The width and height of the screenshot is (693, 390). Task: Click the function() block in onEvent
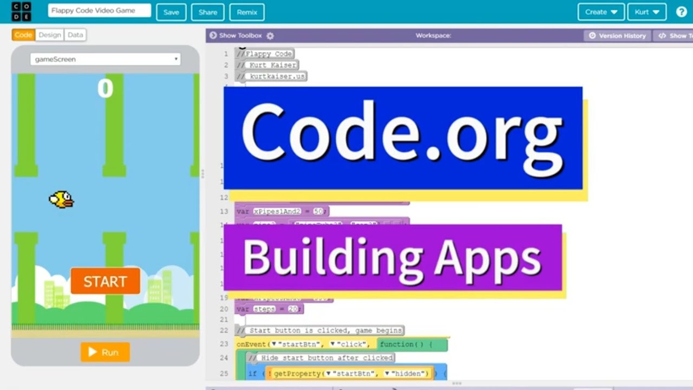point(413,344)
